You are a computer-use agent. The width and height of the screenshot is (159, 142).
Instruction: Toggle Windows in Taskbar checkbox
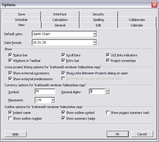(10, 61)
